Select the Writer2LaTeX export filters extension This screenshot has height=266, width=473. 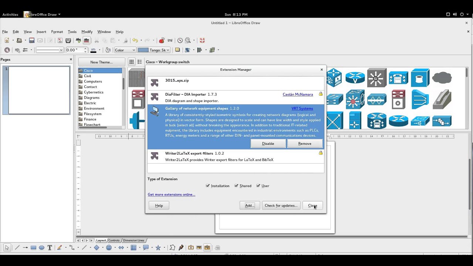236,157
